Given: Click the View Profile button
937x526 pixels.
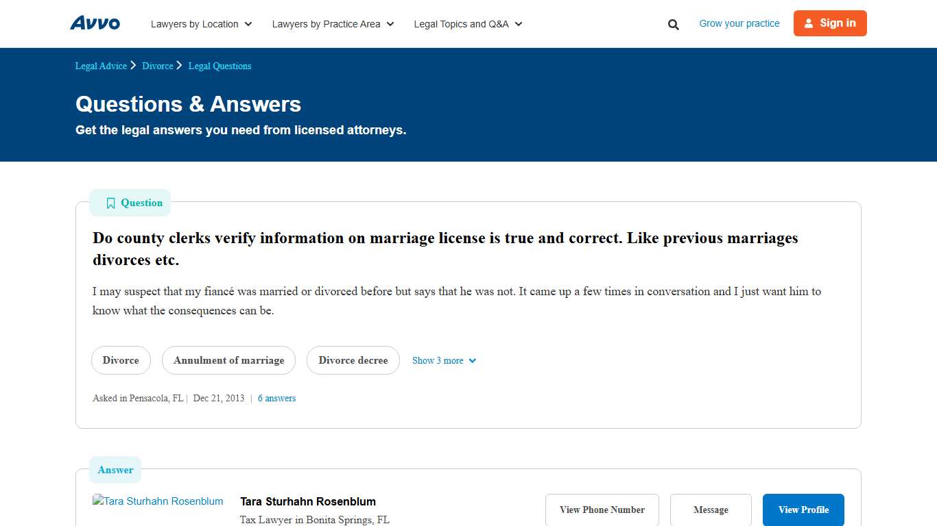Looking at the screenshot, I should 803,510.
